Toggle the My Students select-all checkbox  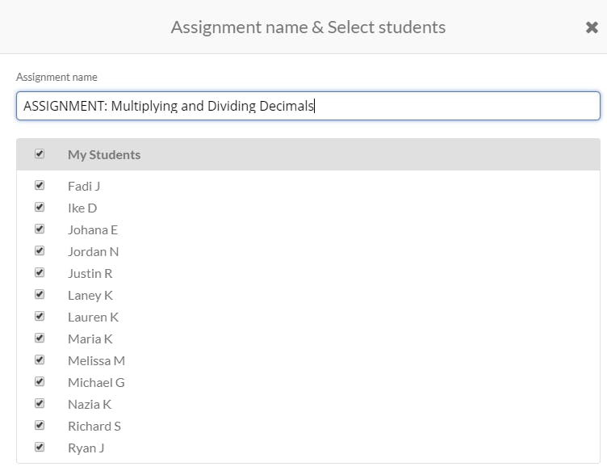pos(40,153)
